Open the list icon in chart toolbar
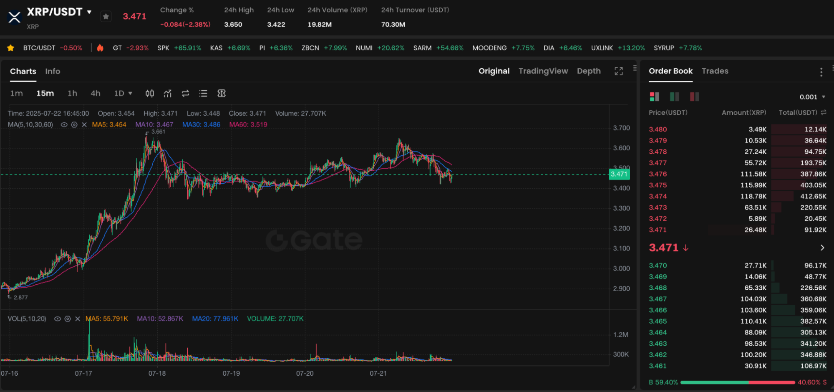Image resolution: width=834 pixels, height=392 pixels. click(x=203, y=94)
